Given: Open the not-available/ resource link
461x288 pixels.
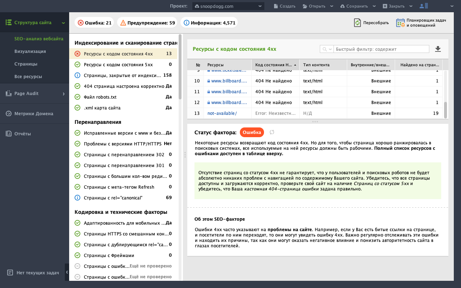Looking at the screenshot, I should tap(222, 113).
